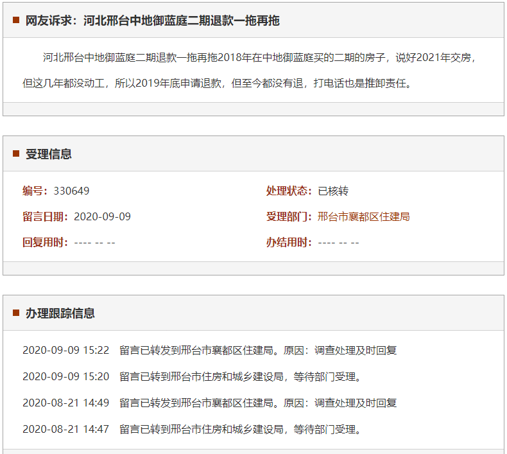507x454 pixels.
Task: Click the 处理状态 value 已核转
Action: point(333,191)
